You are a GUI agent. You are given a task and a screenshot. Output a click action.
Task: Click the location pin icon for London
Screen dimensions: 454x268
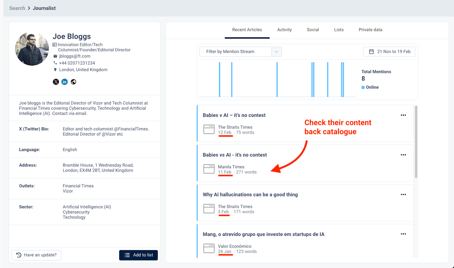tap(55, 69)
